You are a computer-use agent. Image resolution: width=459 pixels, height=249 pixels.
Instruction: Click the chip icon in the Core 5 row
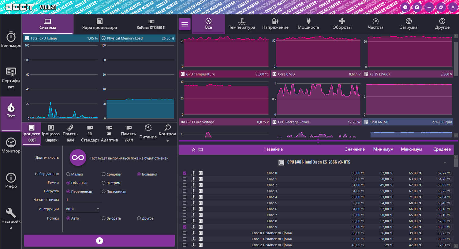pos(201,203)
